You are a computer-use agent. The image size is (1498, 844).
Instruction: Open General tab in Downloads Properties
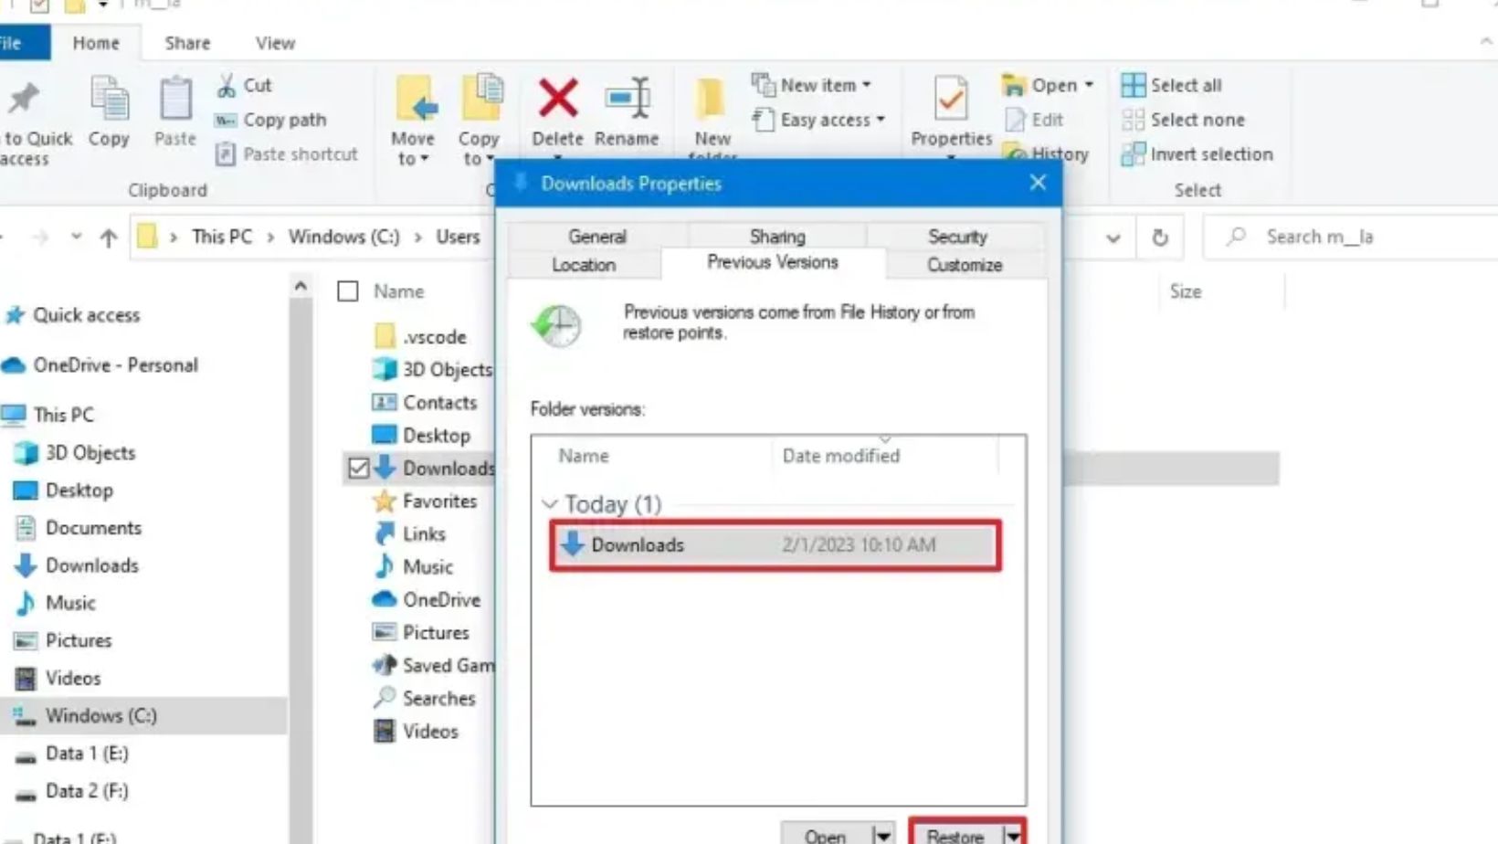coord(597,237)
